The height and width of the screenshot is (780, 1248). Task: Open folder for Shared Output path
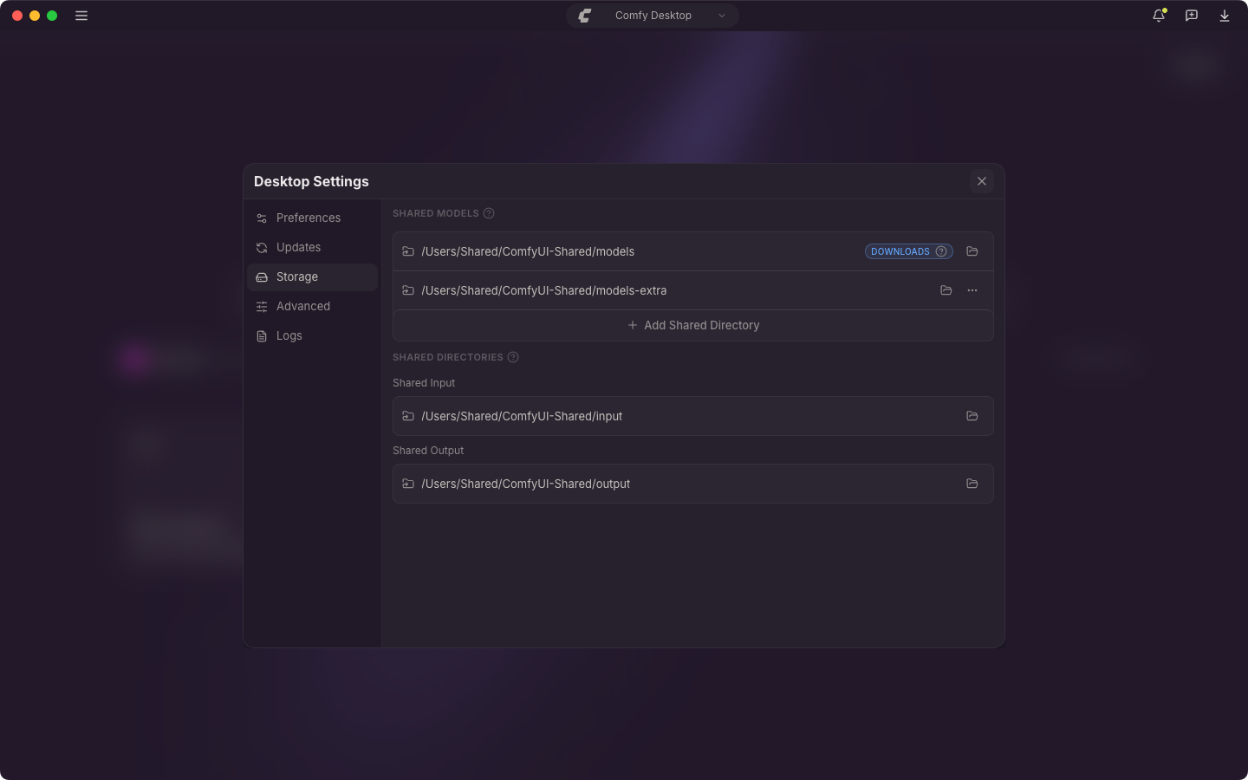coord(972,484)
